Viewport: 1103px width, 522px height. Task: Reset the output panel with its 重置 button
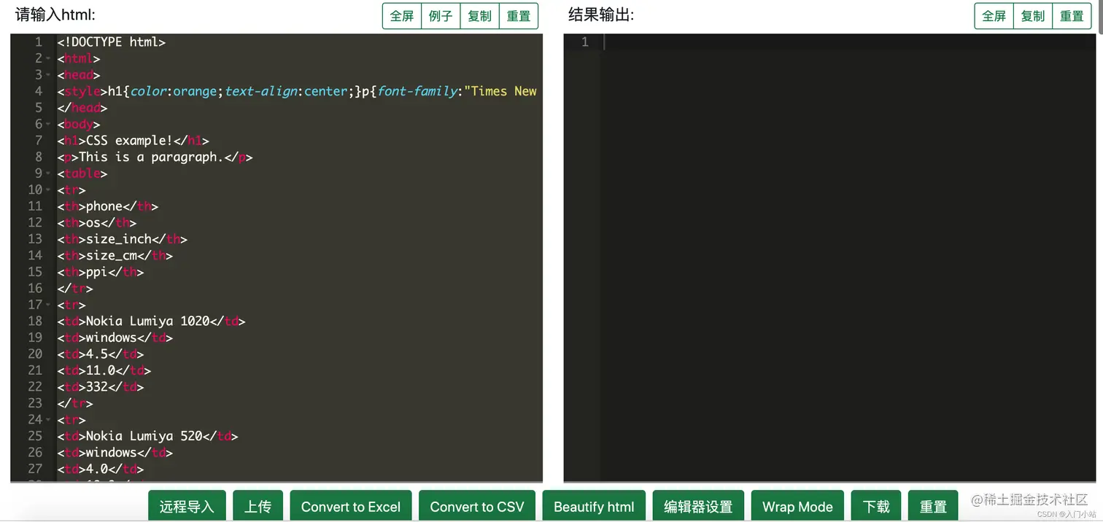(x=1072, y=15)
